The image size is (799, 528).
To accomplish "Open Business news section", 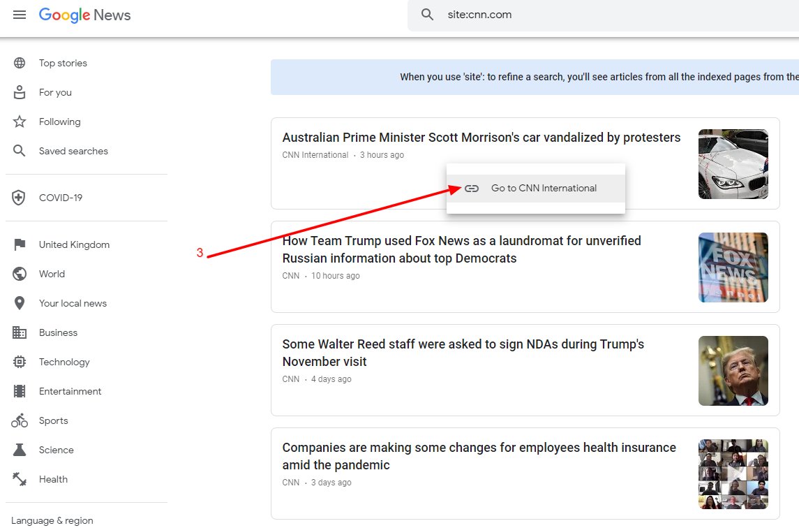I will pos(58,332).
